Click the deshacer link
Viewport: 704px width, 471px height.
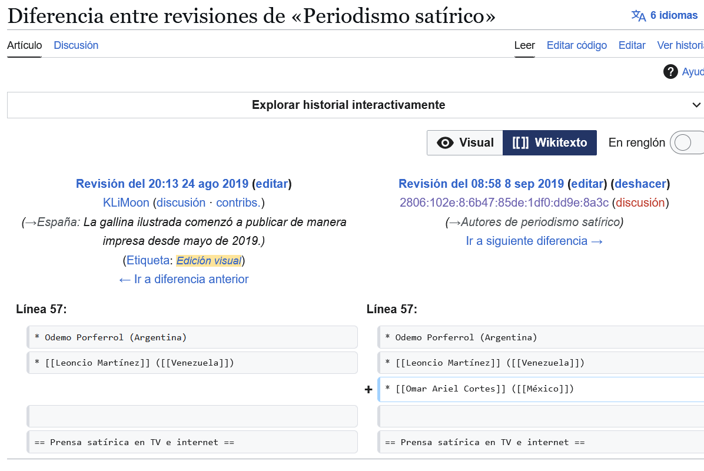tap(640, 184)
